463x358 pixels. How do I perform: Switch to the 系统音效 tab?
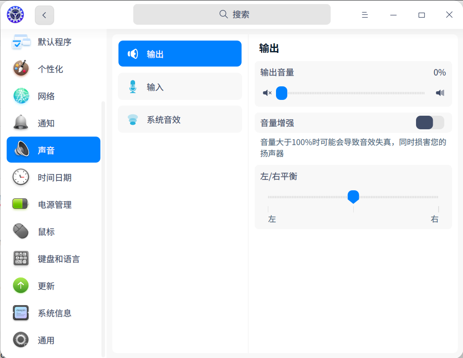180,120
